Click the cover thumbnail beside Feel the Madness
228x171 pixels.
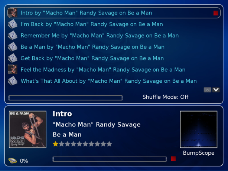(x=13, y=69)
